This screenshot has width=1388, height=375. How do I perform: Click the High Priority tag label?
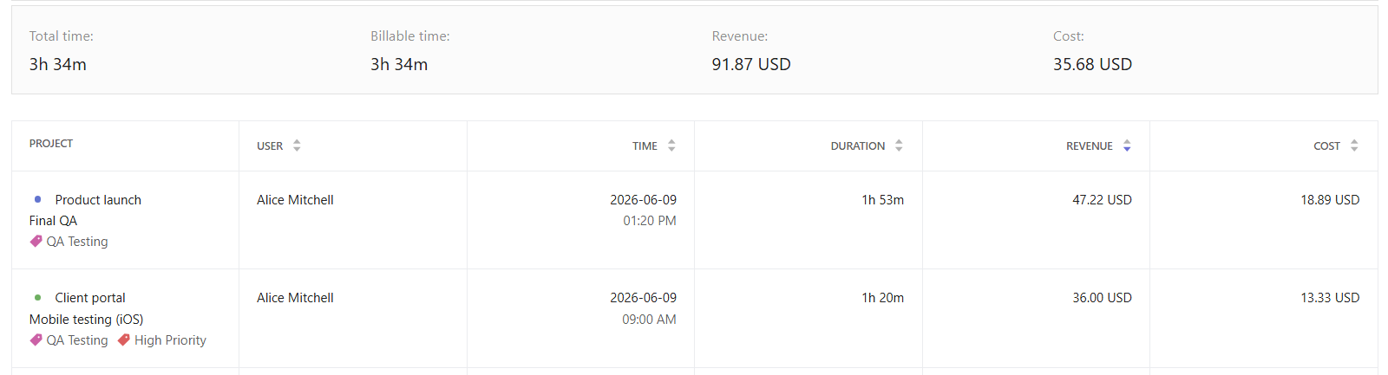[x=170, y=340]
